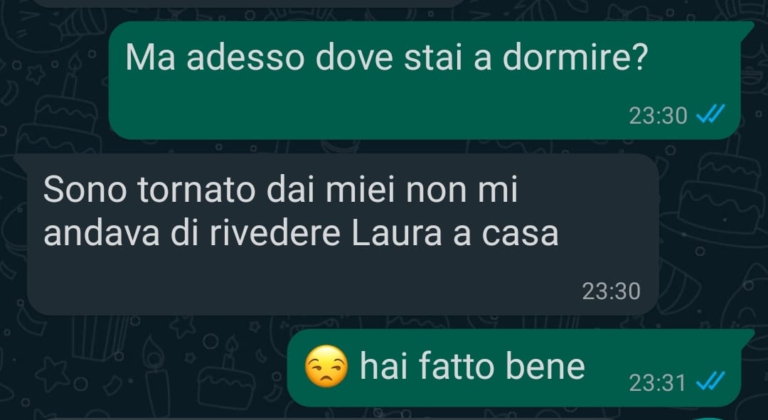Screen dimensions: 768x420
Task: Tap the 23:30 timestamp in the gray bubble
Action: point(612,291)
